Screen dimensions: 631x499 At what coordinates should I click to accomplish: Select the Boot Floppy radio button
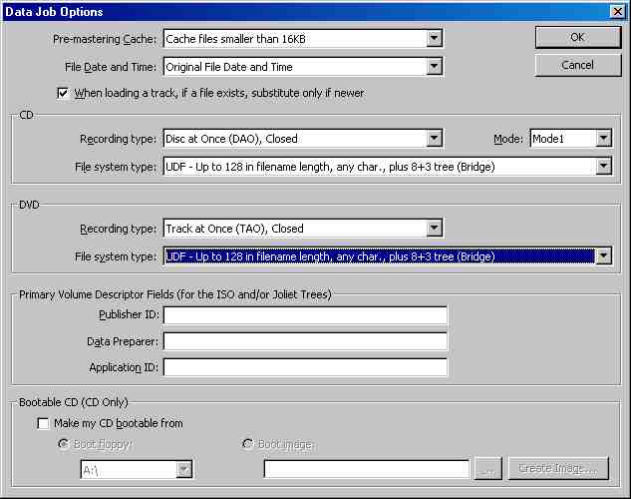click(x=66, y=444)
